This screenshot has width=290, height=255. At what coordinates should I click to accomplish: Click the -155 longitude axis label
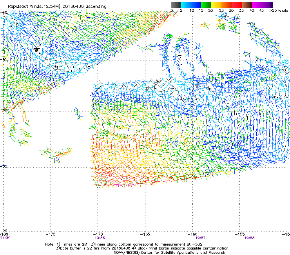click(240, 234)
